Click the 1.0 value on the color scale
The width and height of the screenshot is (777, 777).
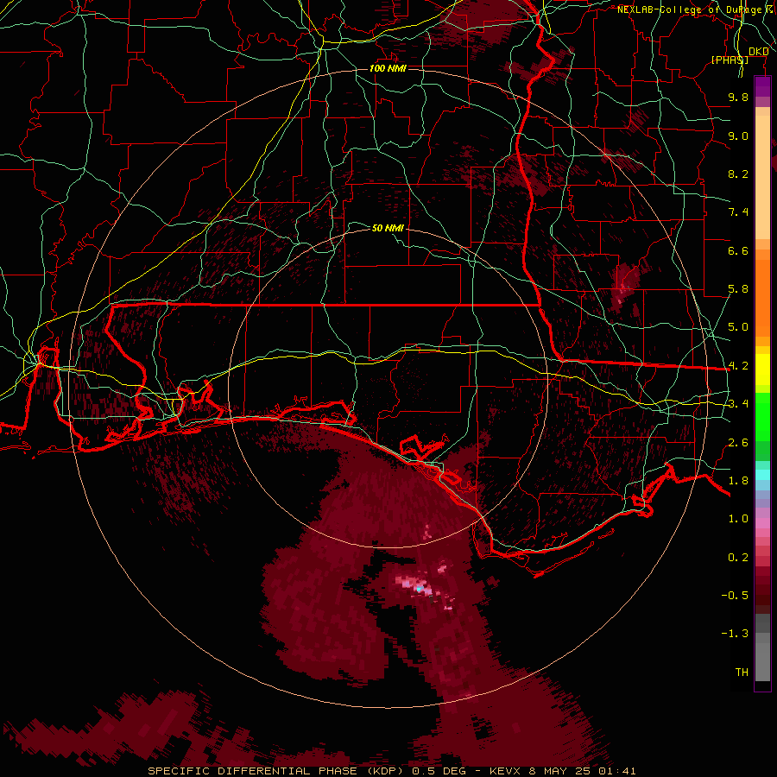click(x=738, y=519)
